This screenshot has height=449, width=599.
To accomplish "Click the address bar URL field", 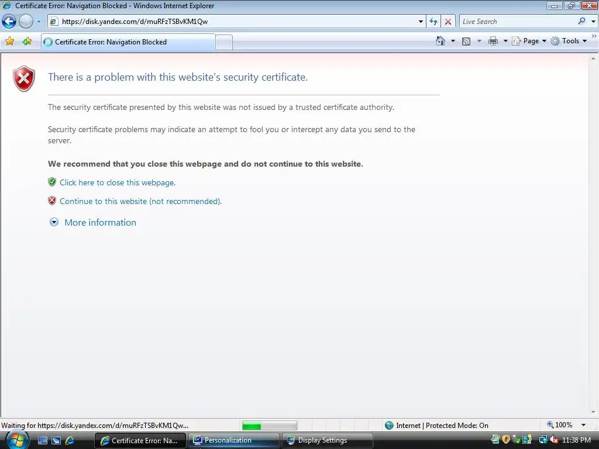I will point(237,22).
